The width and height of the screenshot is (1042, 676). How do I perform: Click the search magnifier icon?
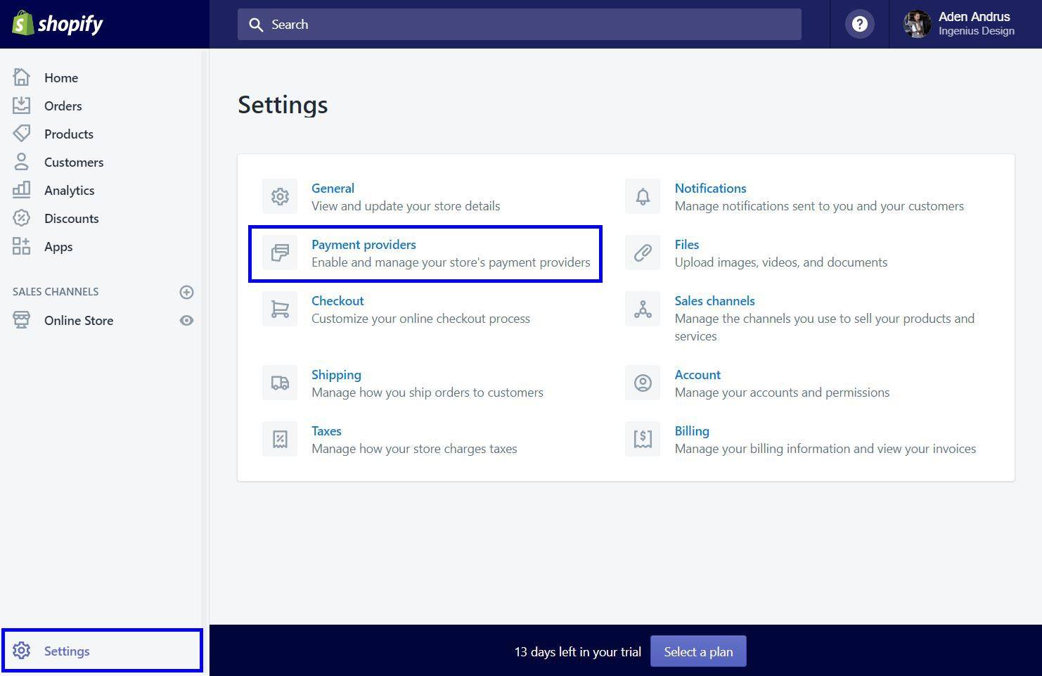pos(256,25)
